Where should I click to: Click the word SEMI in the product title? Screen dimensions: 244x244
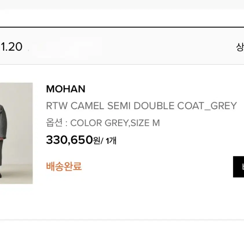119,106
